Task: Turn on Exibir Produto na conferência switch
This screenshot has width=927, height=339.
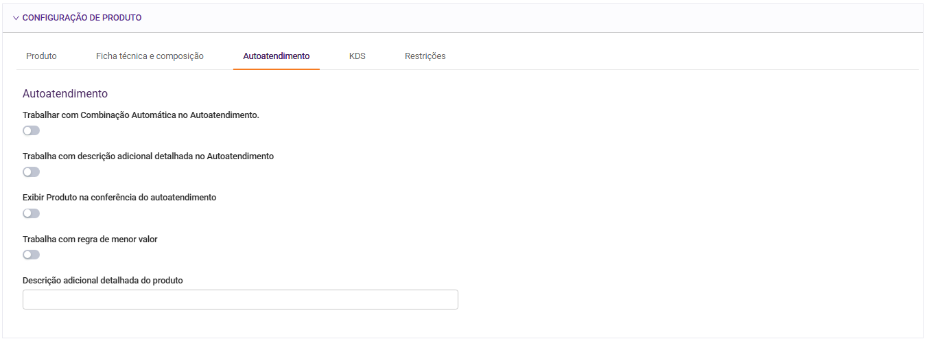Action: point(32,213)
